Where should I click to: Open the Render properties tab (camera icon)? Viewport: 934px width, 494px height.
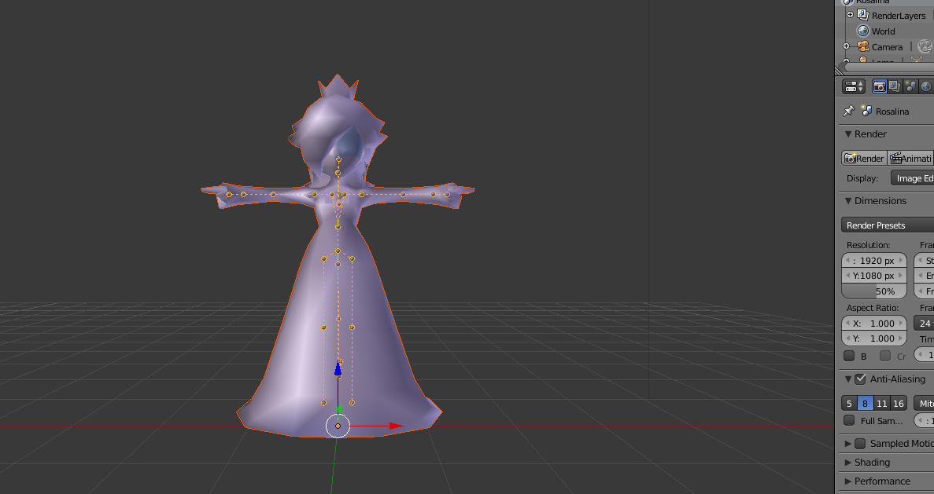pos(880,86)
